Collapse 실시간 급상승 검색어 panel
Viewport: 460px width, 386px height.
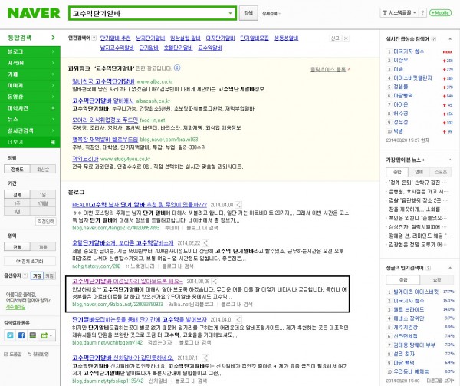450,38
